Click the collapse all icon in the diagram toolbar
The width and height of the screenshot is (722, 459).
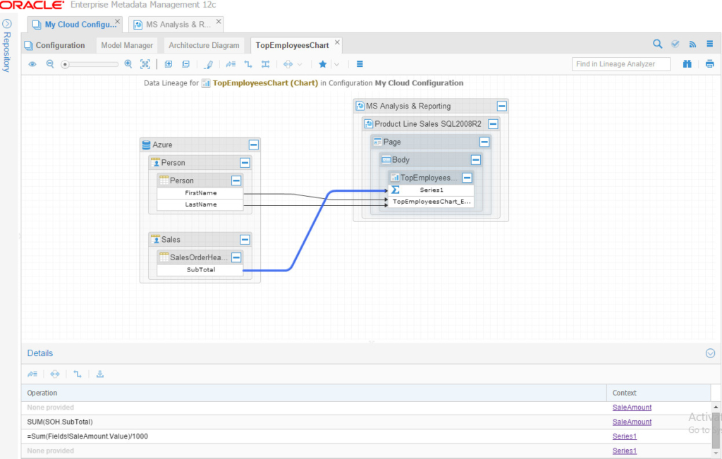[x=185, y=64]
